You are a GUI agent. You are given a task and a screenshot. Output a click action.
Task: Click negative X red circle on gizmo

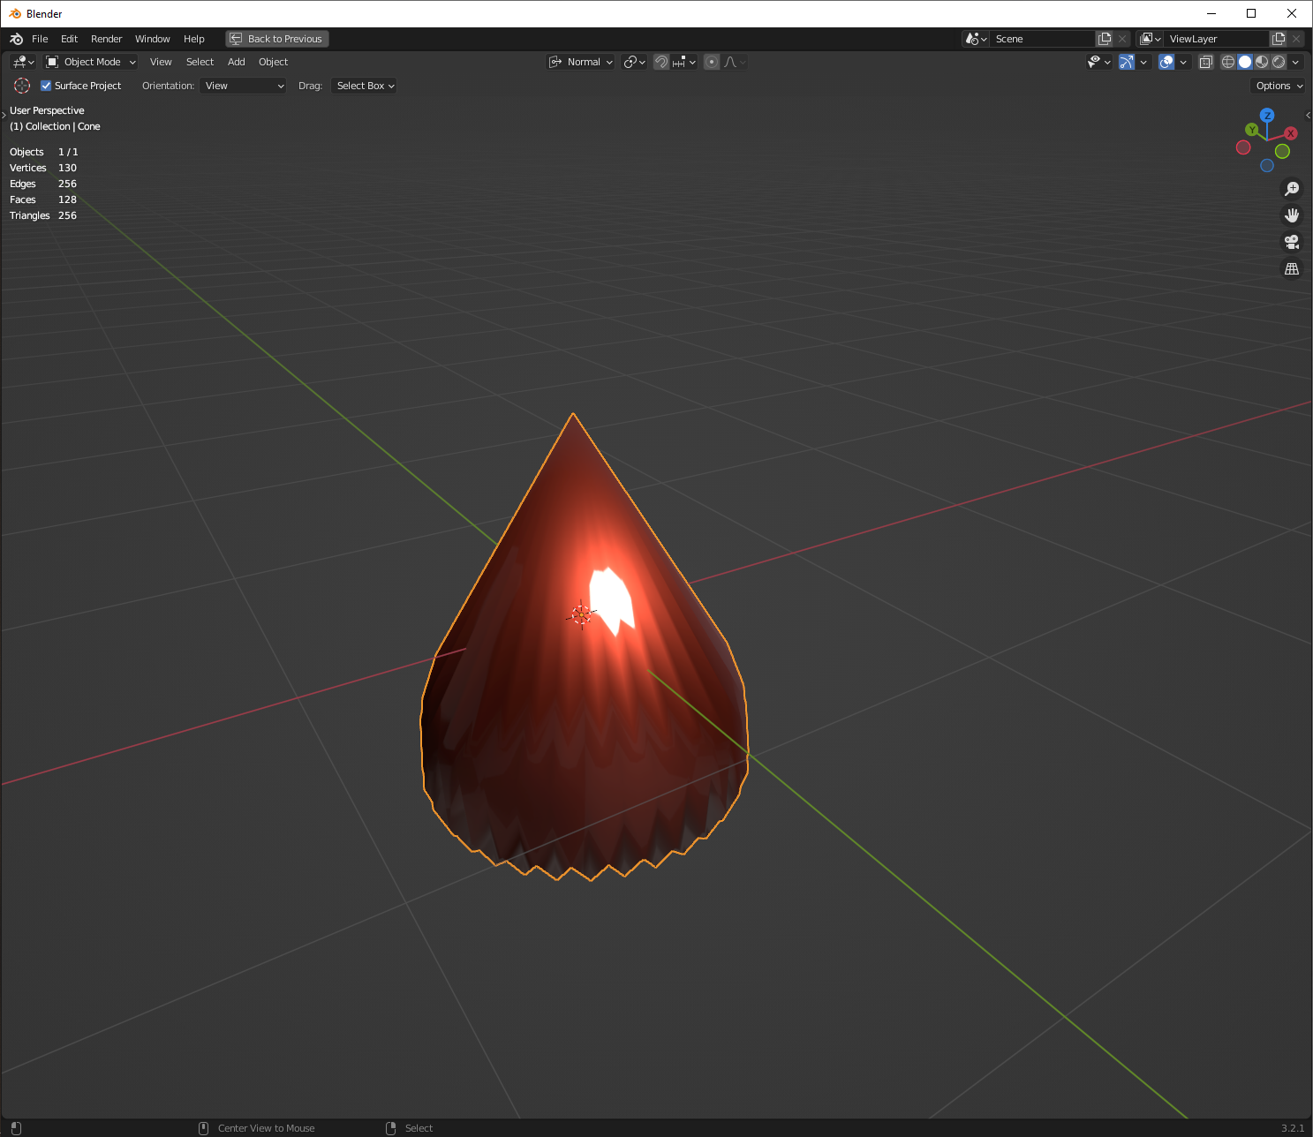point(1243,147)
